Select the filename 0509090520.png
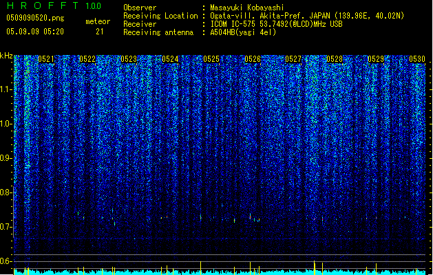433x275 pixels. [35, 18]
